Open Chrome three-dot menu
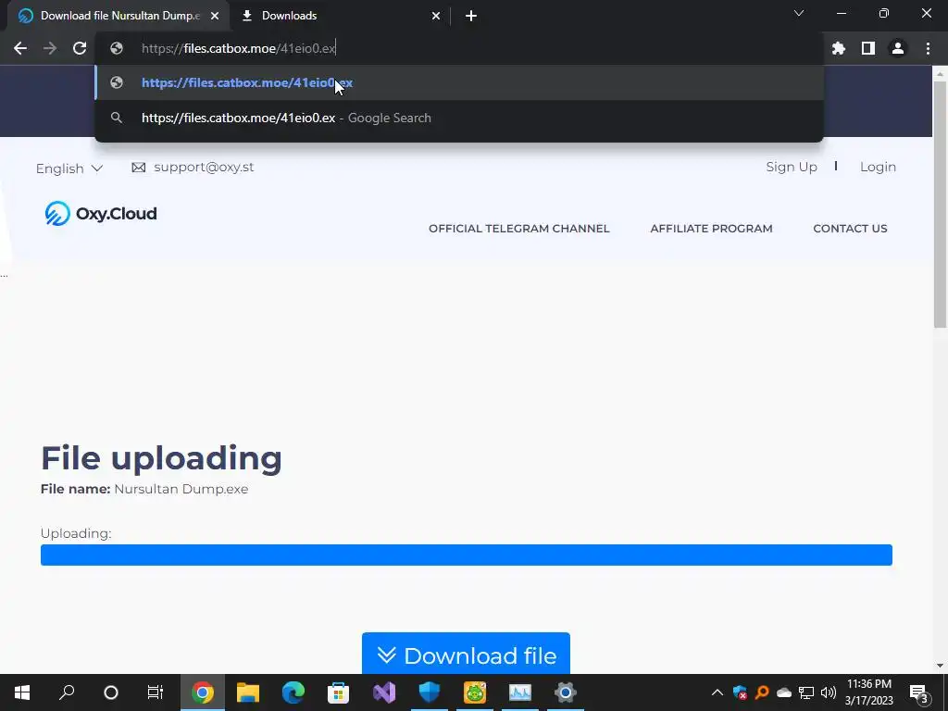The width and height of the screenshot is (948, 711). coord(928,48)
